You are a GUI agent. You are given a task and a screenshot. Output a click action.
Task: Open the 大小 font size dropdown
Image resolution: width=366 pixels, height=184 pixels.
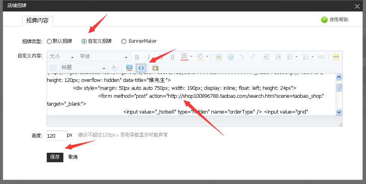(62, 57)
